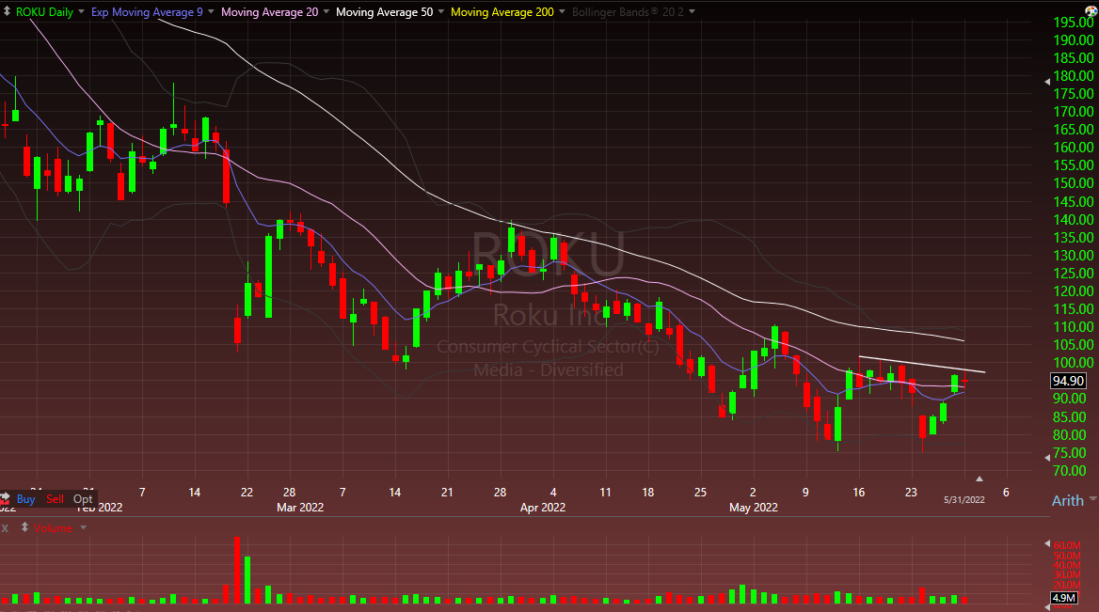Viewport: 1099px width, 612px height.
Task: Click the Arith scaling label
Action: click(1067, 501)
